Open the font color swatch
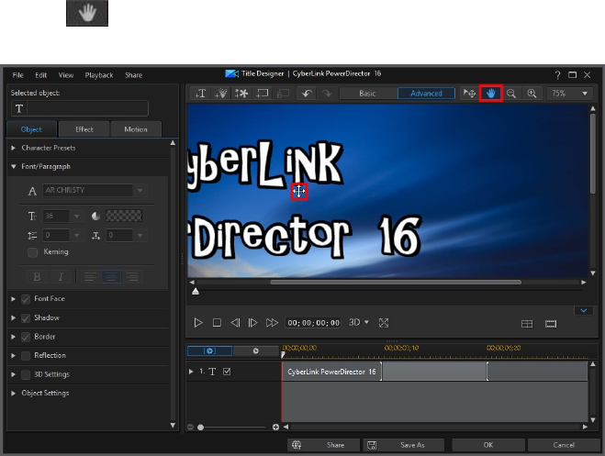The image size is (605, 456). tap(124, 216)
